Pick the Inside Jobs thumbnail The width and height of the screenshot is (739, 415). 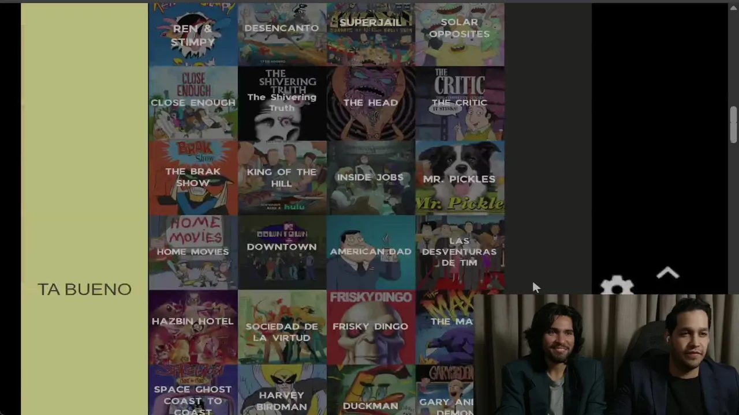click(371, 178)
